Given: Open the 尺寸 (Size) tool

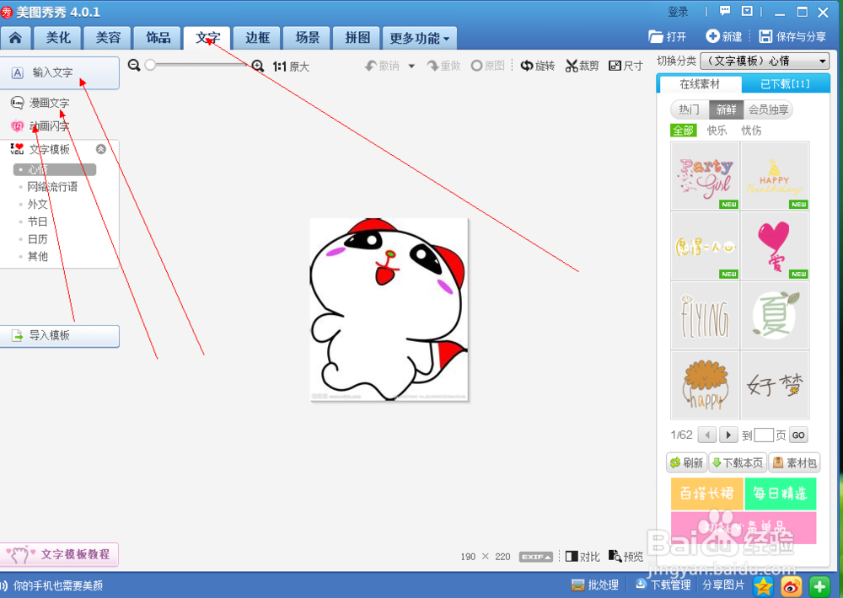Looking at the screenshot, I should tap(626, 65).
